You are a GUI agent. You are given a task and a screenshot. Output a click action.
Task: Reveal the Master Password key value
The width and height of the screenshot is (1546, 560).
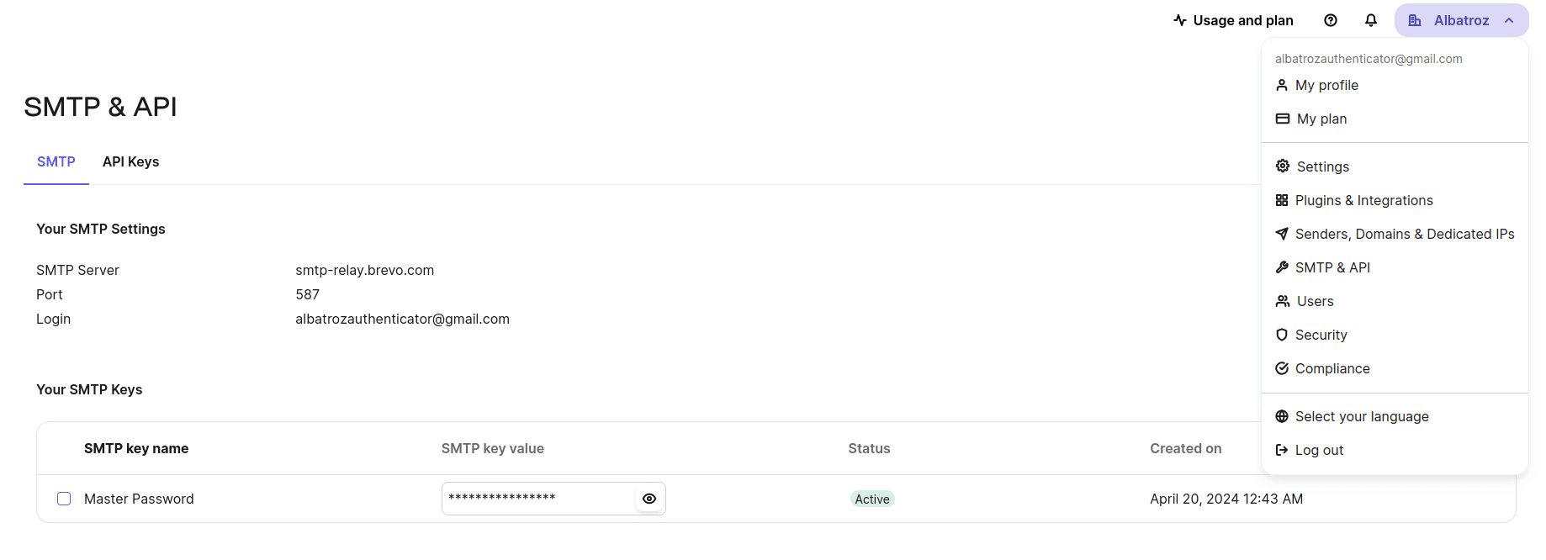click(x=649, y=499)
